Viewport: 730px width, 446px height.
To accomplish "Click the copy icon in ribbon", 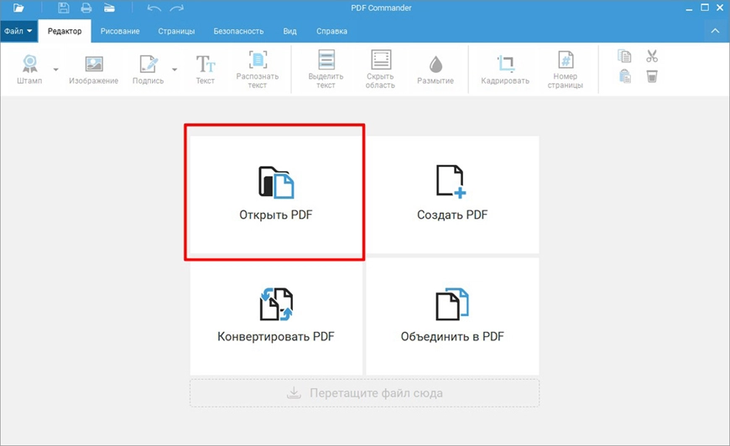I will (624, 56).
